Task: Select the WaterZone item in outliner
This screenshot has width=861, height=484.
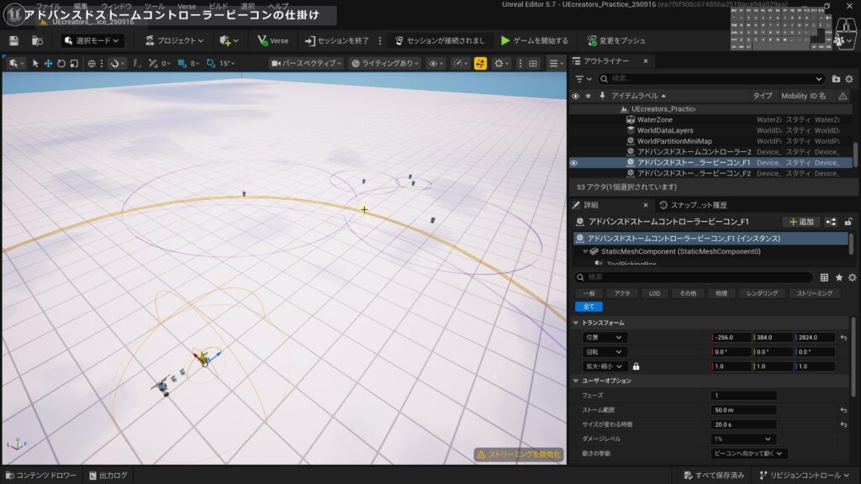Action: pyautogui.click(x=655, y=119)
